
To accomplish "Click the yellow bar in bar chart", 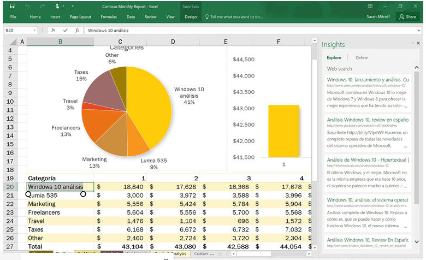I will coord(283,131).
